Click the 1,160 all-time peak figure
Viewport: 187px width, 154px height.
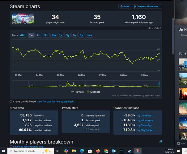pyautogui.click(x=138, y=17)
